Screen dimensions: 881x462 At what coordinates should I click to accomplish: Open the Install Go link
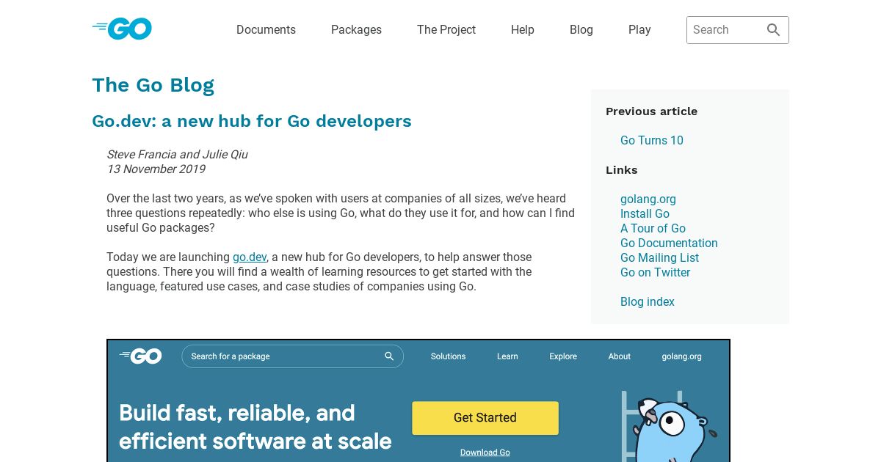click(x=645, y=214)
